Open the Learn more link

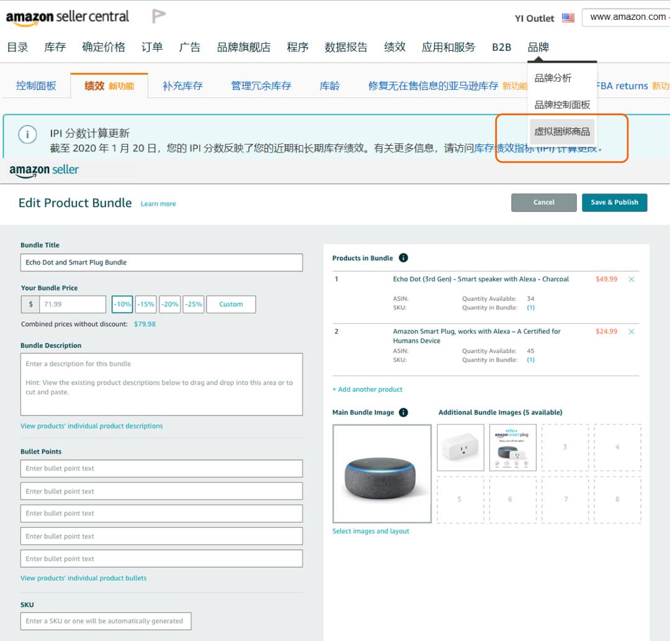click(158, 204)
